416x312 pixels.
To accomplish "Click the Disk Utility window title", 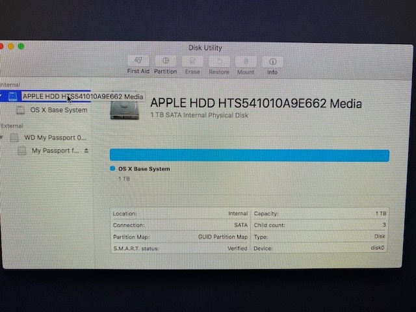I will [x=205, y=48].
